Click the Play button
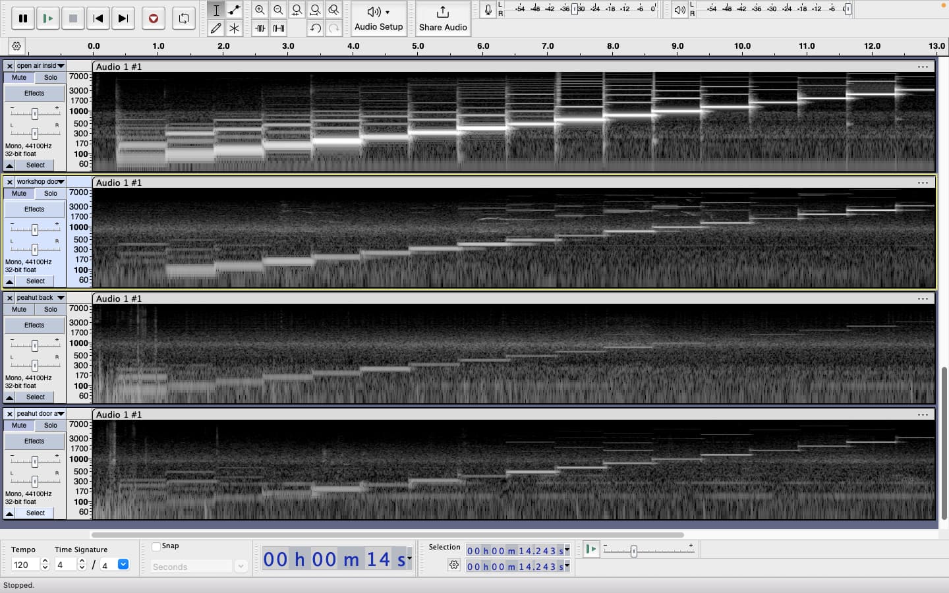The width and height of the screenshot is (949, 593). (x=48, y=18)
